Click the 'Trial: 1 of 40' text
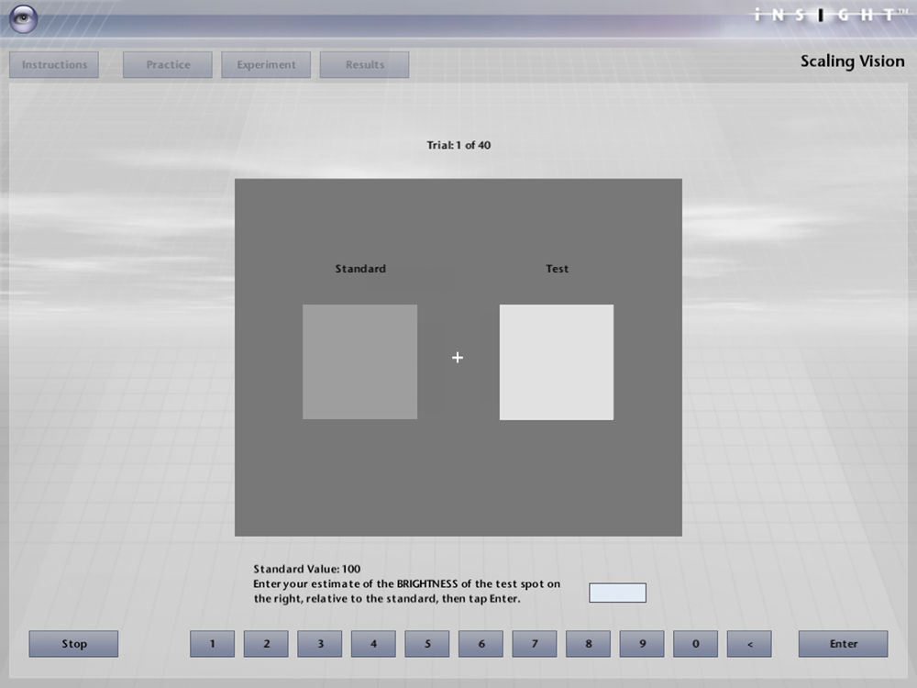Image resolution: width=917 pixels, height=688 pixels. [458, 145]
